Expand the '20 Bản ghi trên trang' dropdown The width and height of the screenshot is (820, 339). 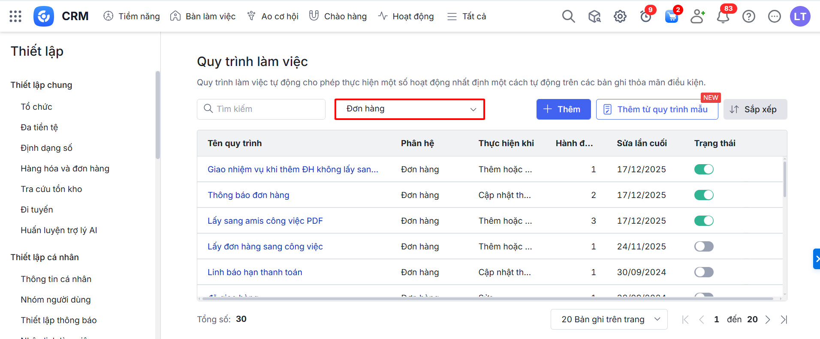609,319
